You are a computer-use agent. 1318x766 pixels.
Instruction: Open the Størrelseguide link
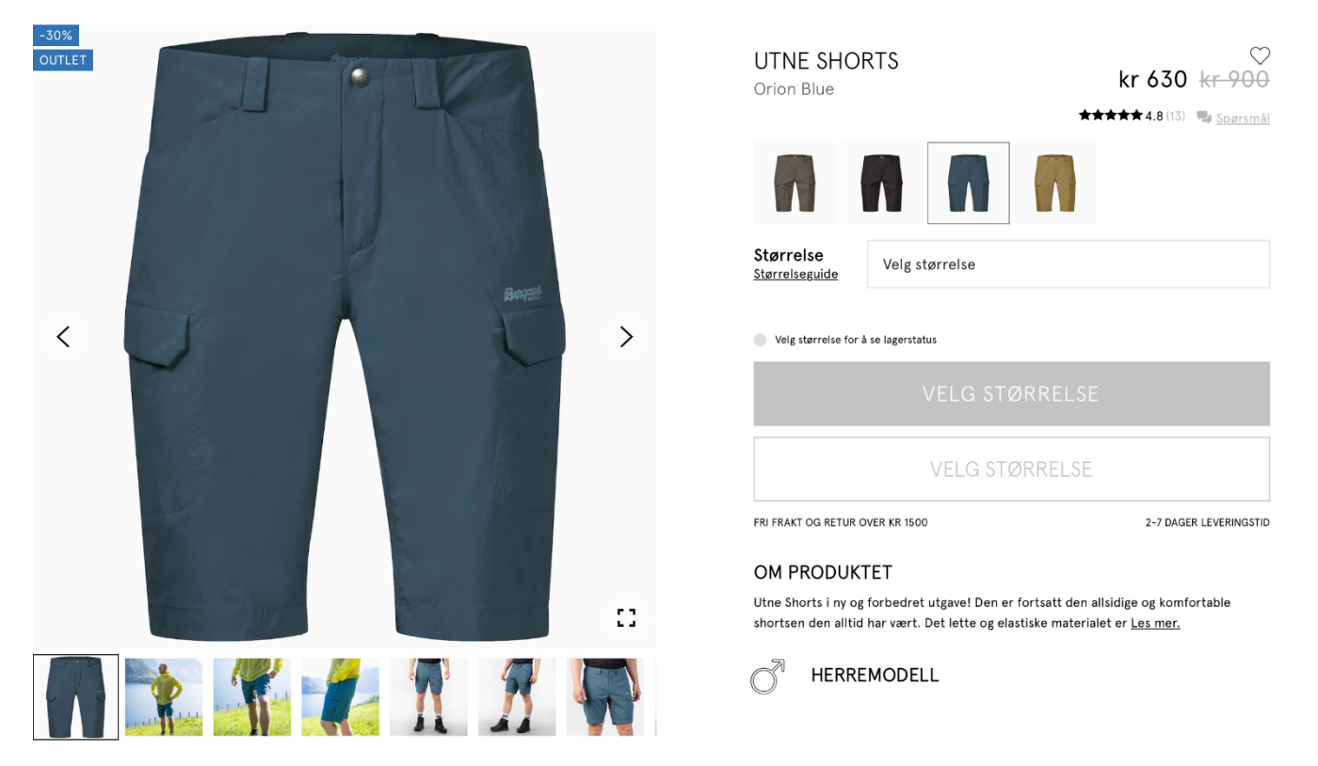pos(796,275)
